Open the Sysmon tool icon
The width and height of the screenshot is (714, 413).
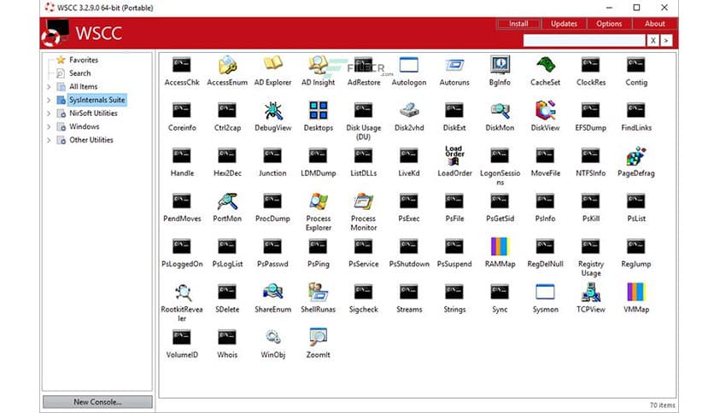click(x=545, y=293)
